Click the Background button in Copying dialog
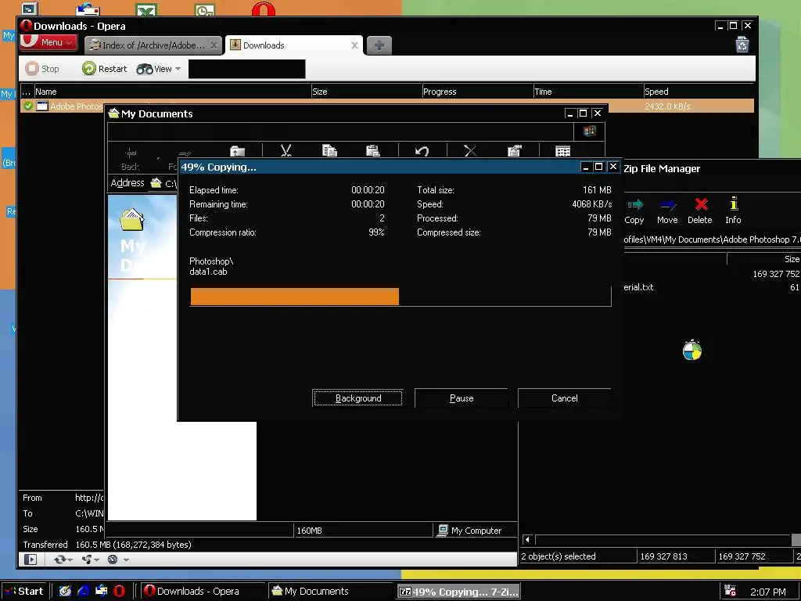Viewport: 801px width, 601px height. click(357, 398)
